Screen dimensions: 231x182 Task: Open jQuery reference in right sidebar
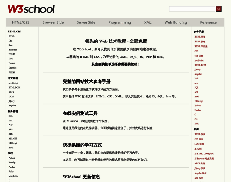(x=197, y=69)
